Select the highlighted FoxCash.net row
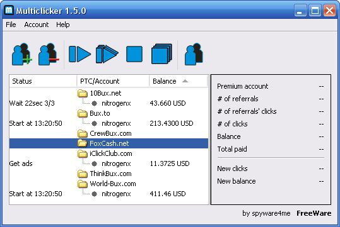The height and width of the screenshot is (227, 340). pyautogui.click(x=108, y=143)
